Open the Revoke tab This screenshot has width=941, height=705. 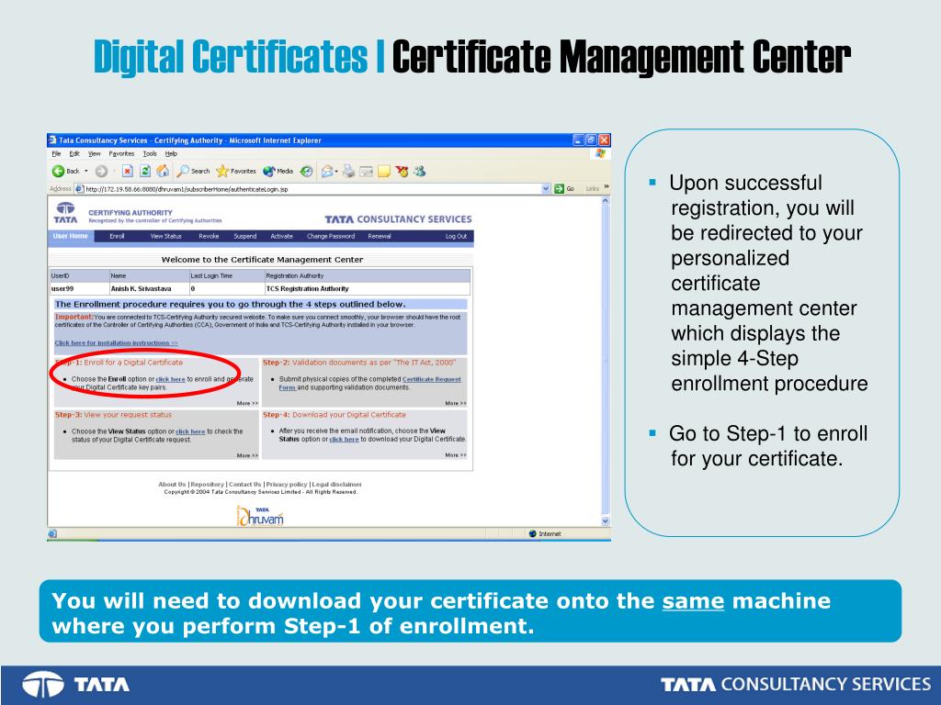click(209, 236)
